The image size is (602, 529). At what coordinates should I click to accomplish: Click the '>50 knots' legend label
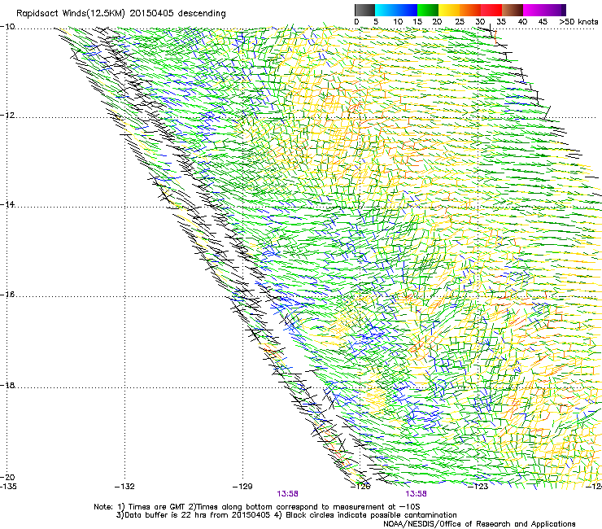tap(578, 22)
